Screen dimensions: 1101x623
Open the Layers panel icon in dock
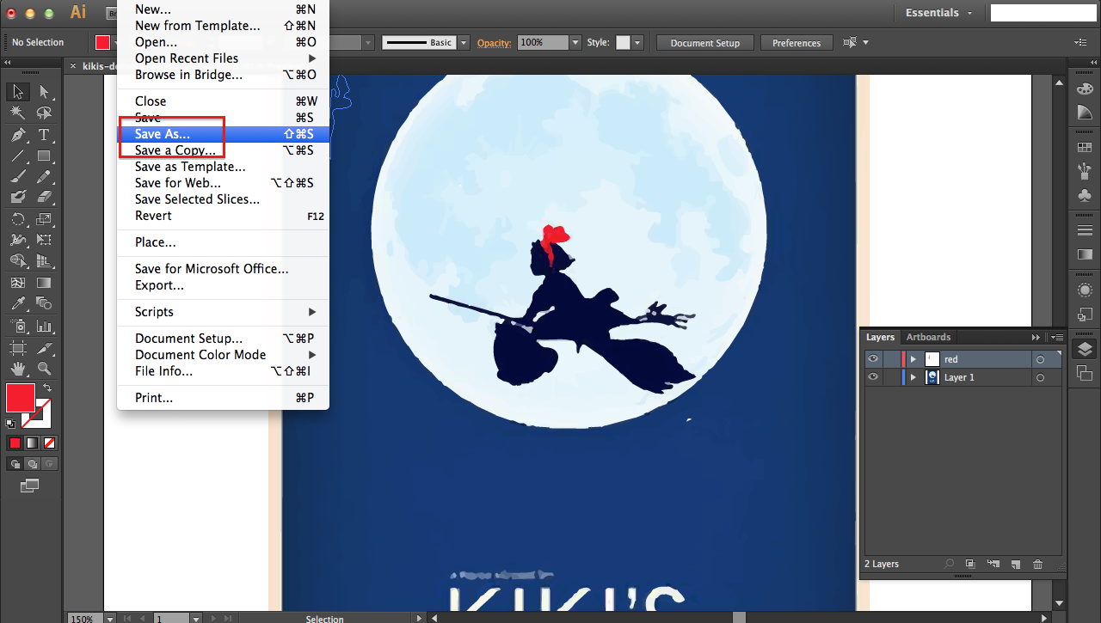tap(1085, 348)
